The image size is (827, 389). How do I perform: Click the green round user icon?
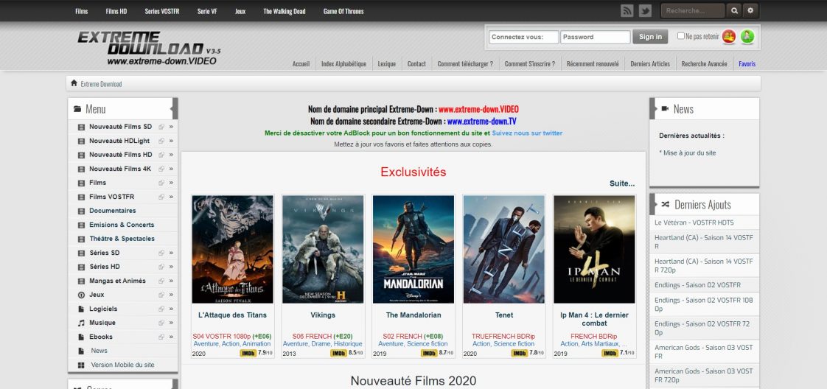point(747,36)
